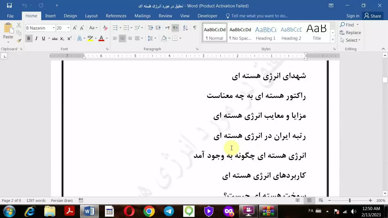Click the Share button
Screen dimensions: 388x218
(373, 16)
